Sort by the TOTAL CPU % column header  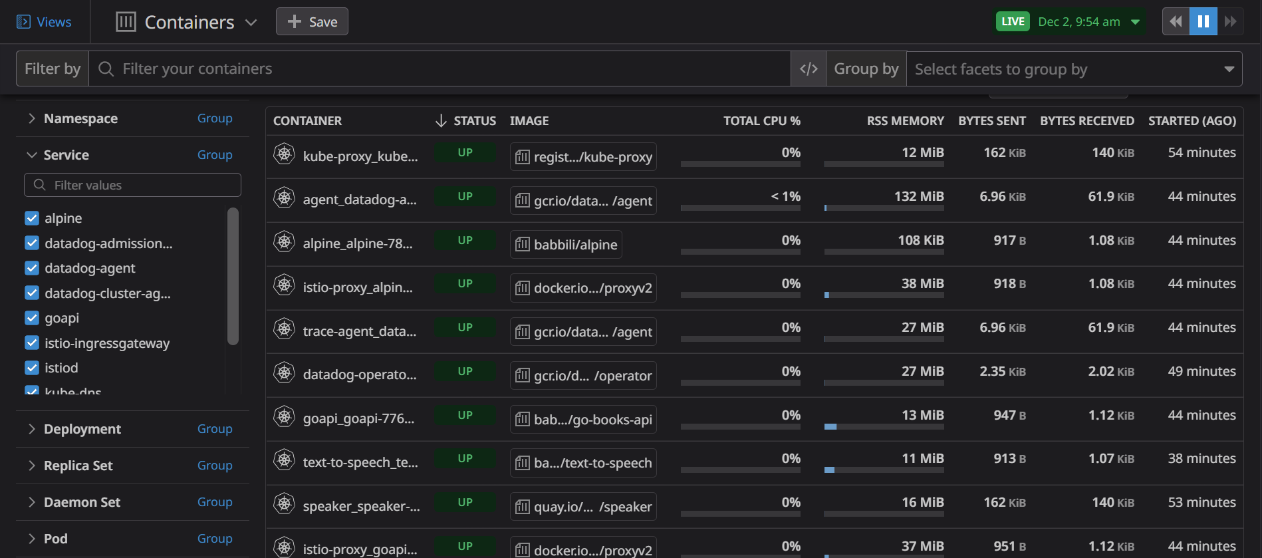click(x=762, y=121)
